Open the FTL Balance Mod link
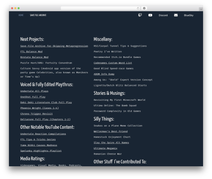This screenshot has height=179, width=212. click(x=31, y=52)
